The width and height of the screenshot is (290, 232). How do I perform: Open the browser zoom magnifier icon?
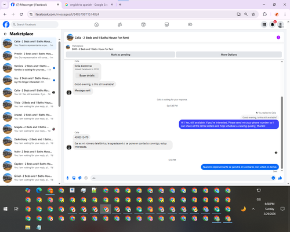(246, 14)
